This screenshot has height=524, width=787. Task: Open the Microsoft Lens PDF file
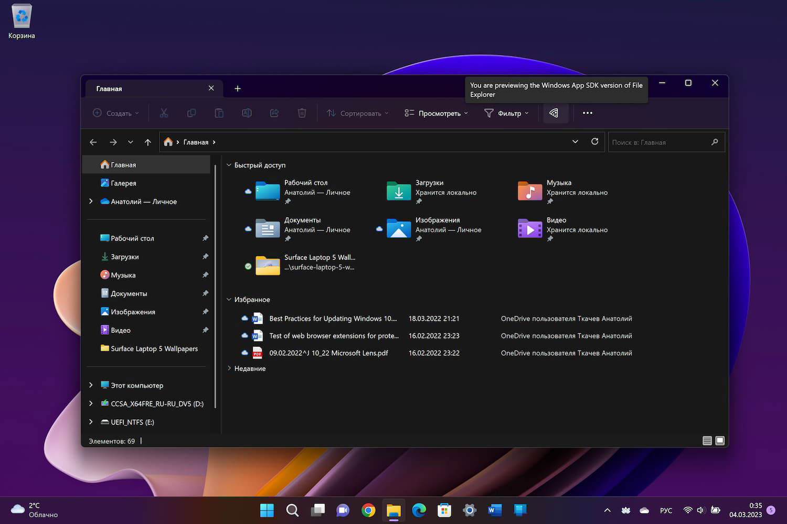point(328,353)
